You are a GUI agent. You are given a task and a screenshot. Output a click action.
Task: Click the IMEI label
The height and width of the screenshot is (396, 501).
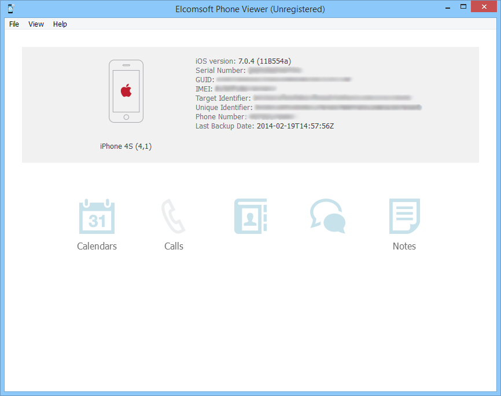point(204,89)
